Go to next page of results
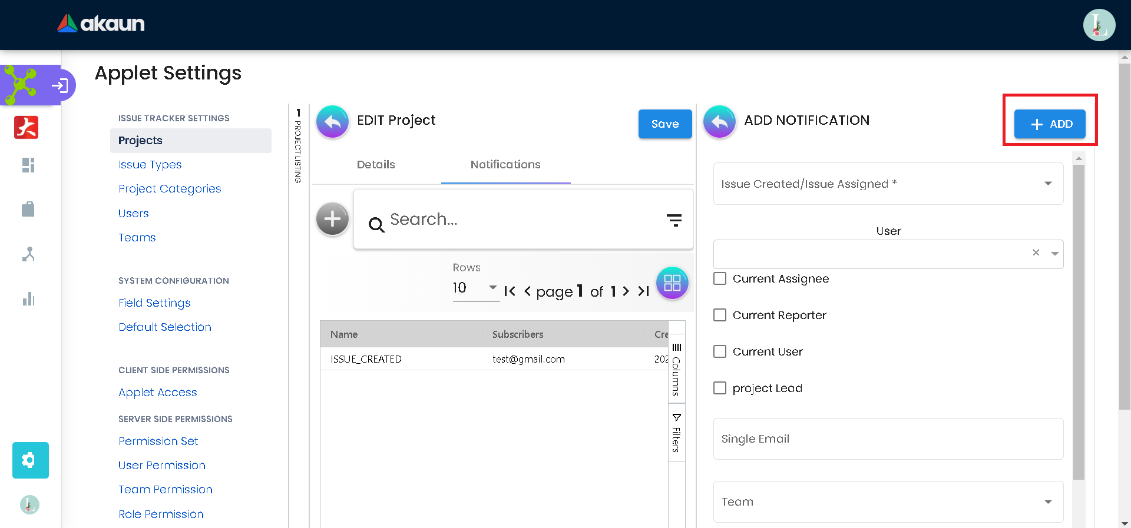Image resolution: width=1131 pixels, height=528 pixels. point(626,291)
